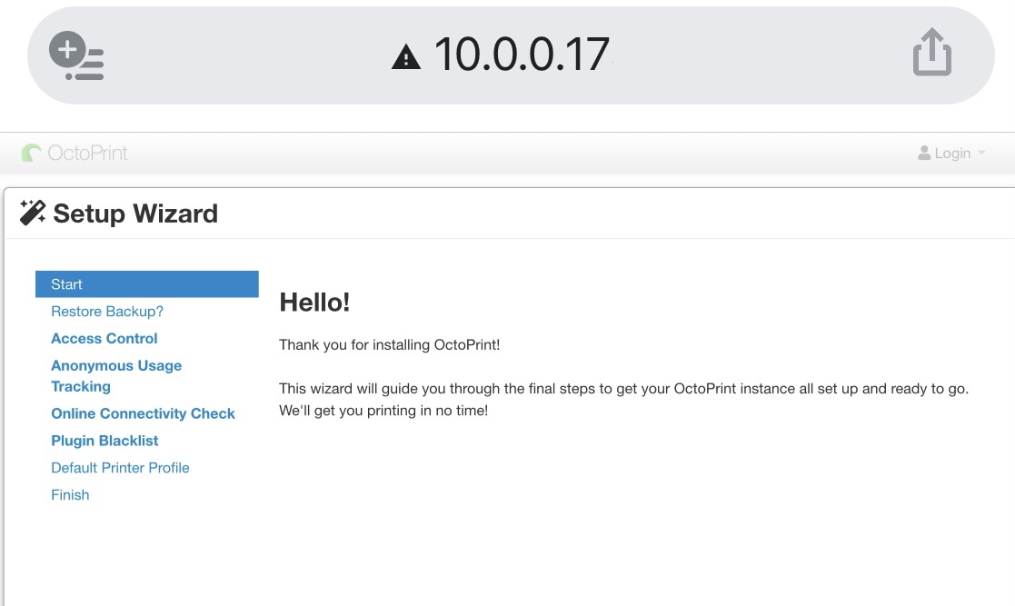Go to Default Printer Profile step
Image resolution: width=1015 pixels, height=606 pixels.
coord(121,468)
